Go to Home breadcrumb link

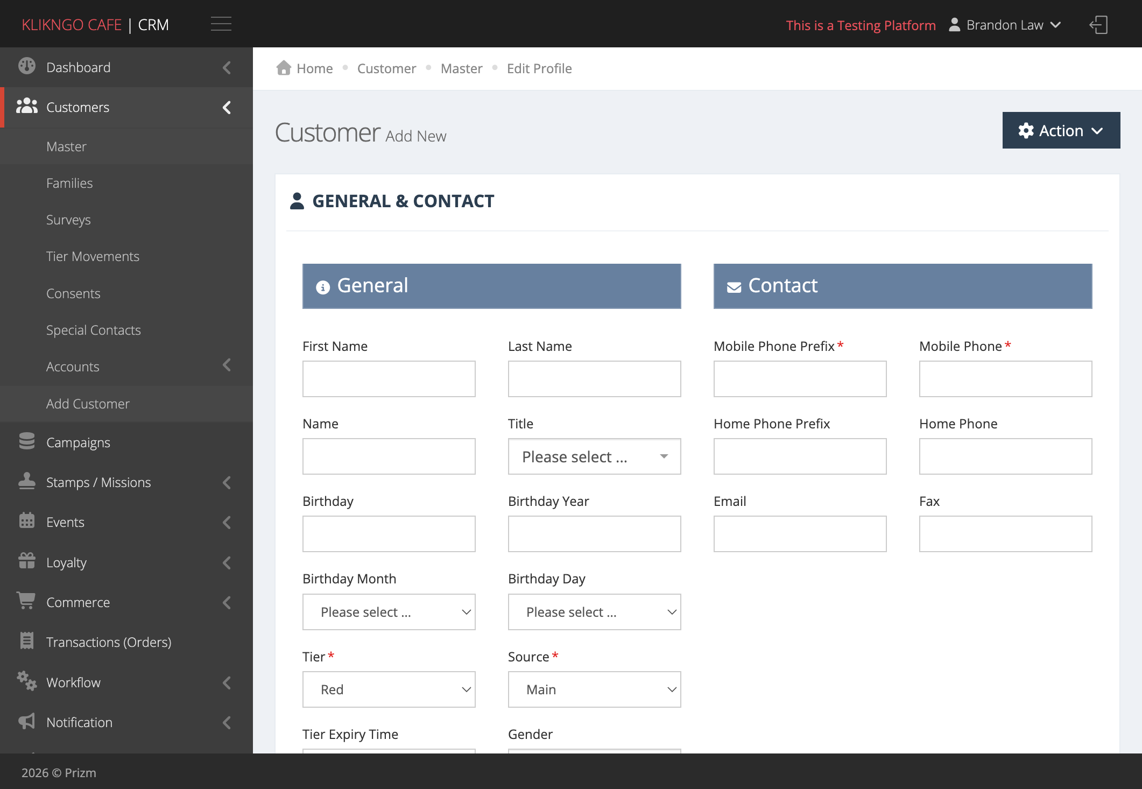click(314, 68)
